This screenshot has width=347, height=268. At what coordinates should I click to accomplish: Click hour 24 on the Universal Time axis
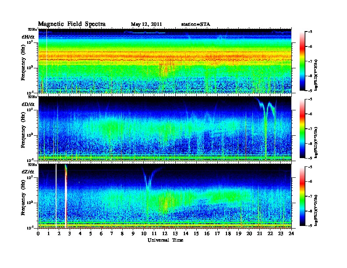tap(291, 234)
